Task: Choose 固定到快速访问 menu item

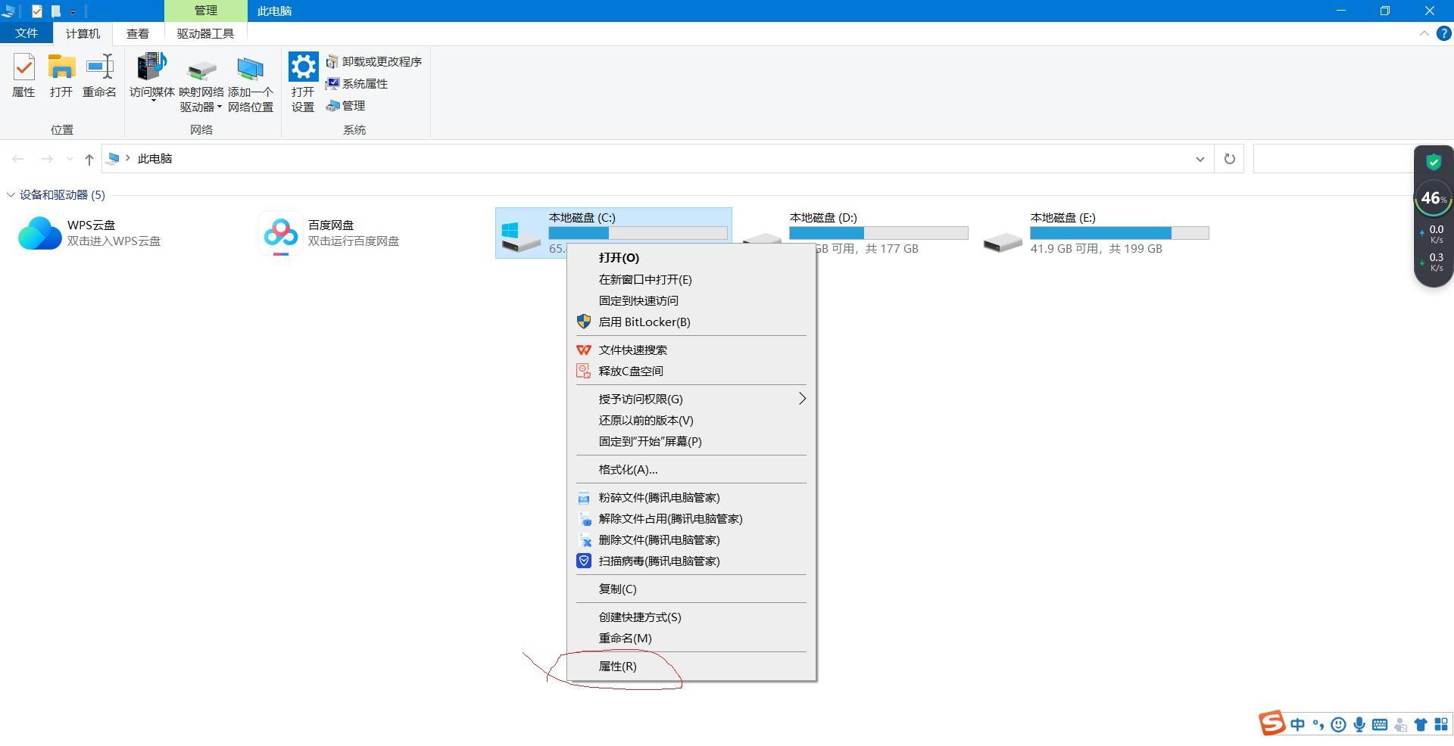Action: click(691, 300)
